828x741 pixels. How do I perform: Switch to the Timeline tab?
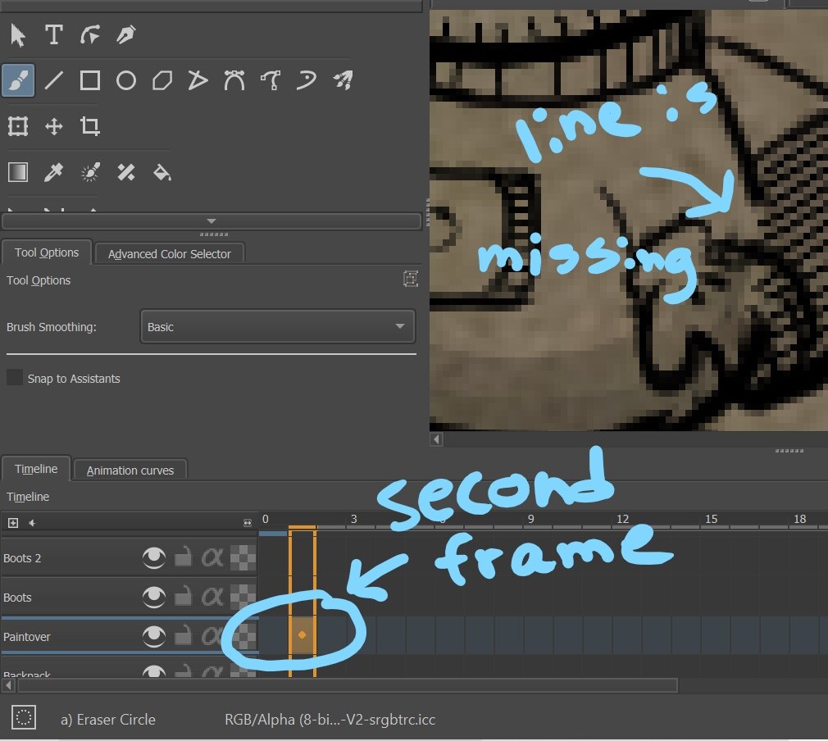[x=36, y=469]
